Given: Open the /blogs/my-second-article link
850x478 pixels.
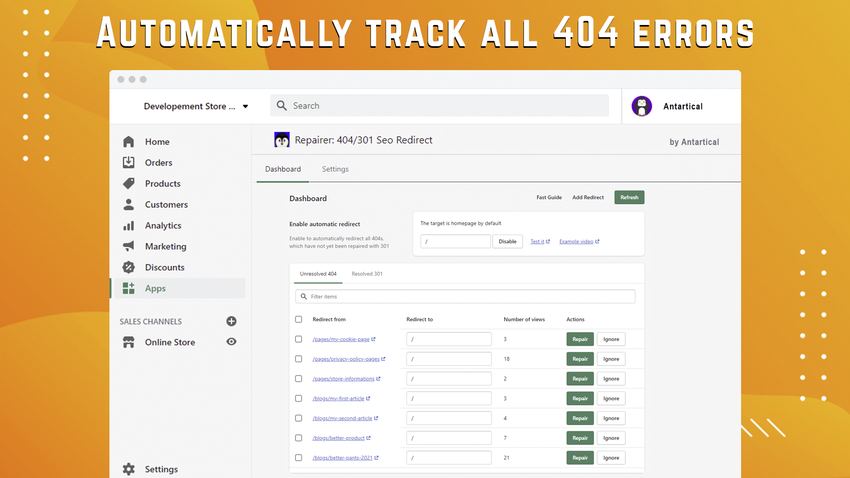Looking at the screenshot, I should (343, 418).
